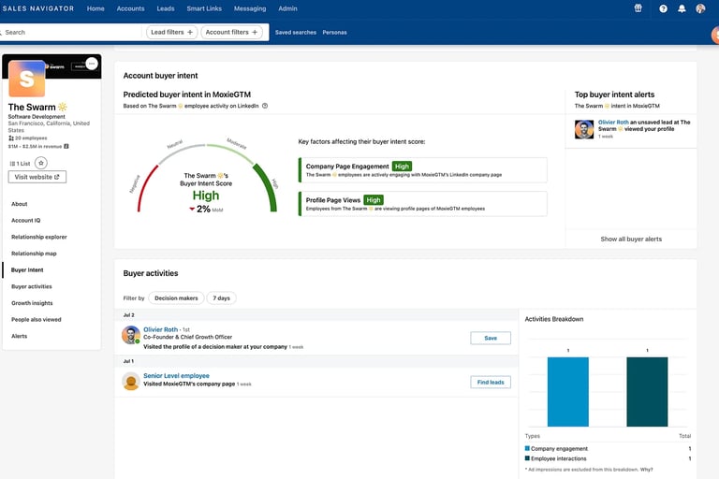This screenshot has width=719, height=479.
Task: Click Company engagement legend color swatch
Action: click(527, 448)
